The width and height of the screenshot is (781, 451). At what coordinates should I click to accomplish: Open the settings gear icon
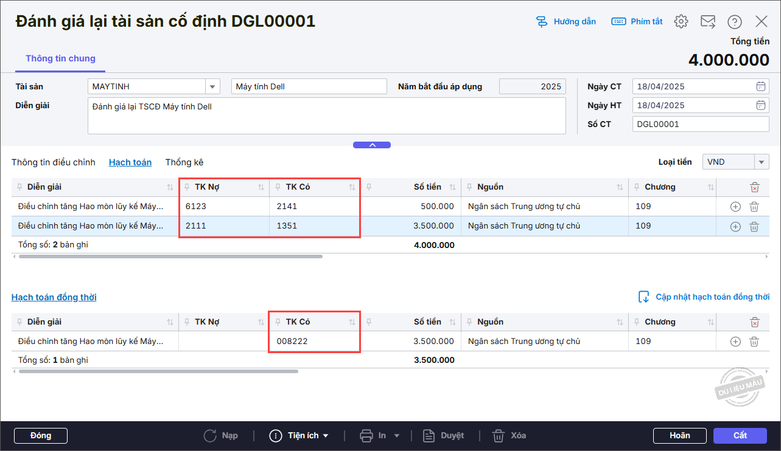coord(681,22)
